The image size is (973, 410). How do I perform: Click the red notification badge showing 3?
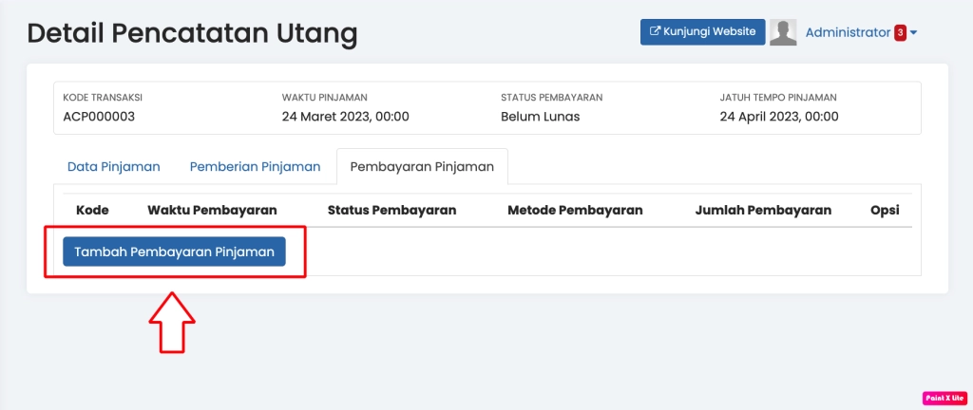pyautogui.click(x=900, y=32)
